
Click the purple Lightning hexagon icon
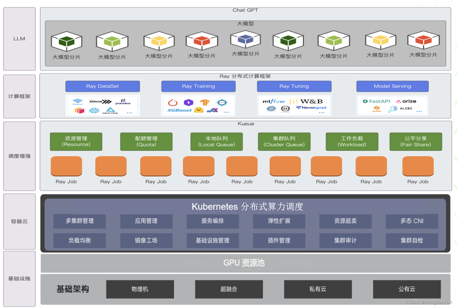point(188,102)
